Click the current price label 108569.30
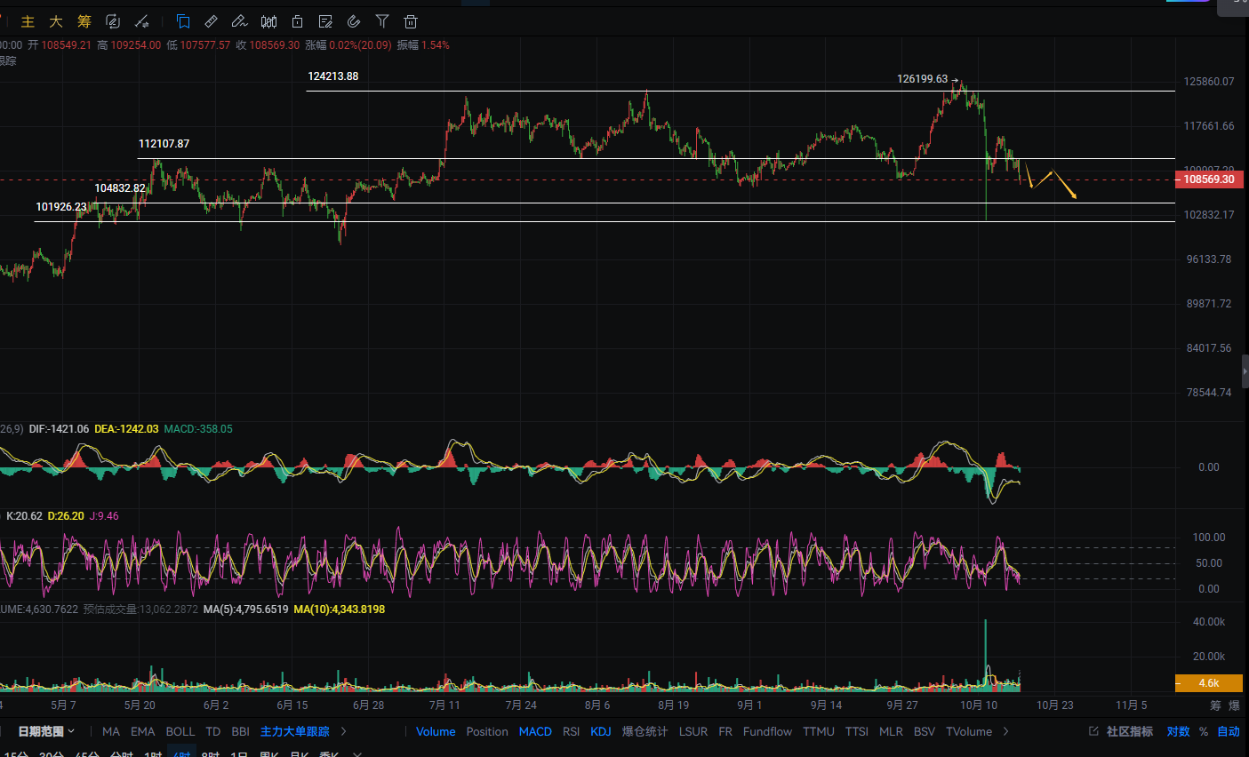 (1208, 179)
